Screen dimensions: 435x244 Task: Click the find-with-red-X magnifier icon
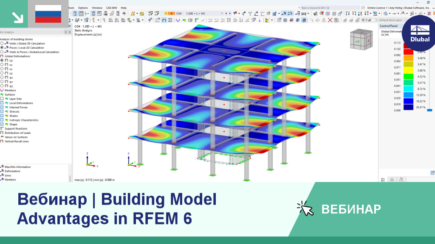pyautogui.click(x=322, y=13)
